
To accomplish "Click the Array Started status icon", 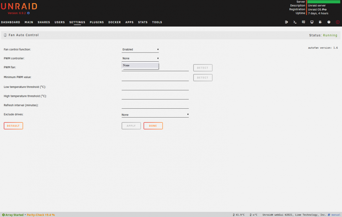I will pyautogui.click(x=3, y=215).
